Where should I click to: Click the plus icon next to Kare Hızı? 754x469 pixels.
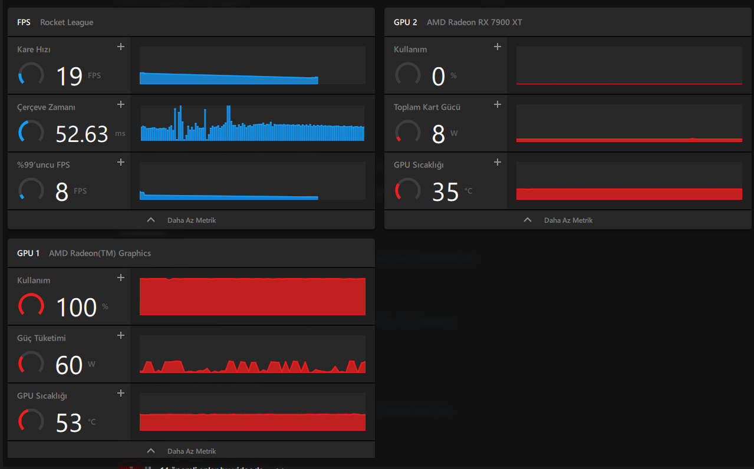tap(121, 47)
